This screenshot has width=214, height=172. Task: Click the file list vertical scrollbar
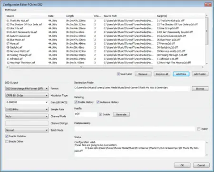[x=206, y=31]
